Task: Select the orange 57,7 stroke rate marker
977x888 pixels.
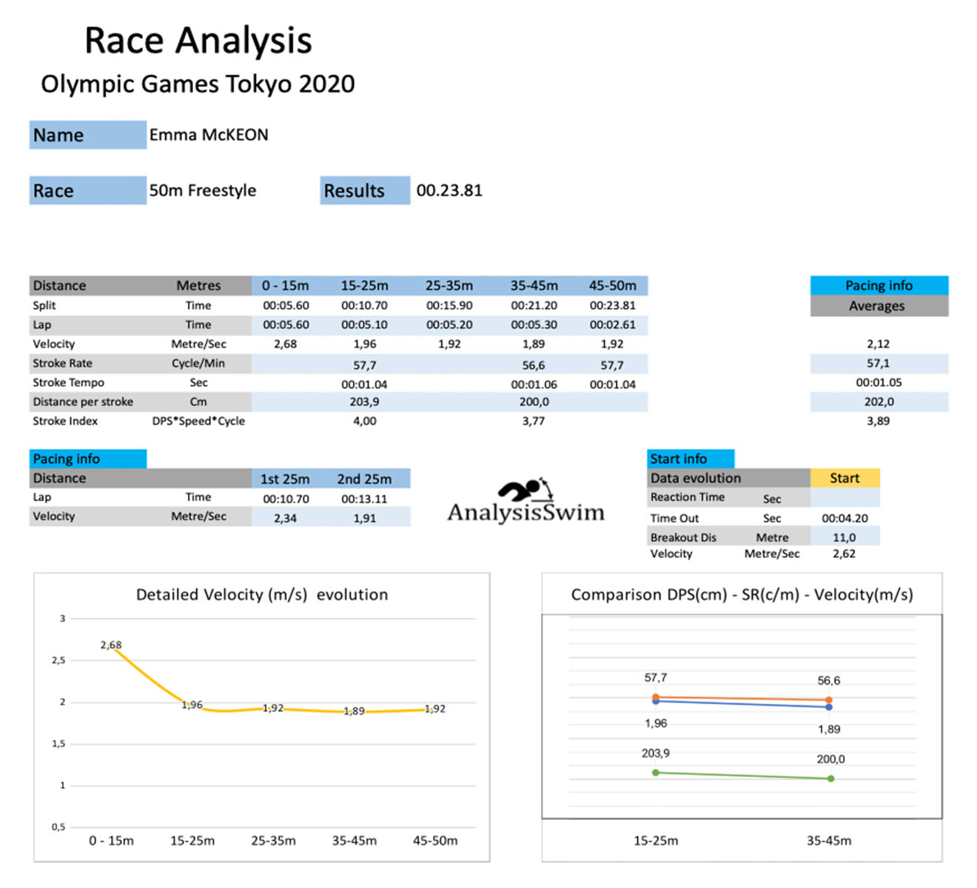Action: coord(656,697)
